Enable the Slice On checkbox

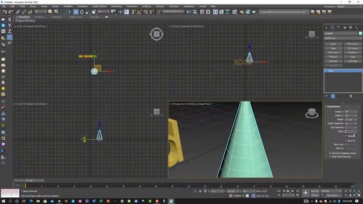tap(346, 141)
